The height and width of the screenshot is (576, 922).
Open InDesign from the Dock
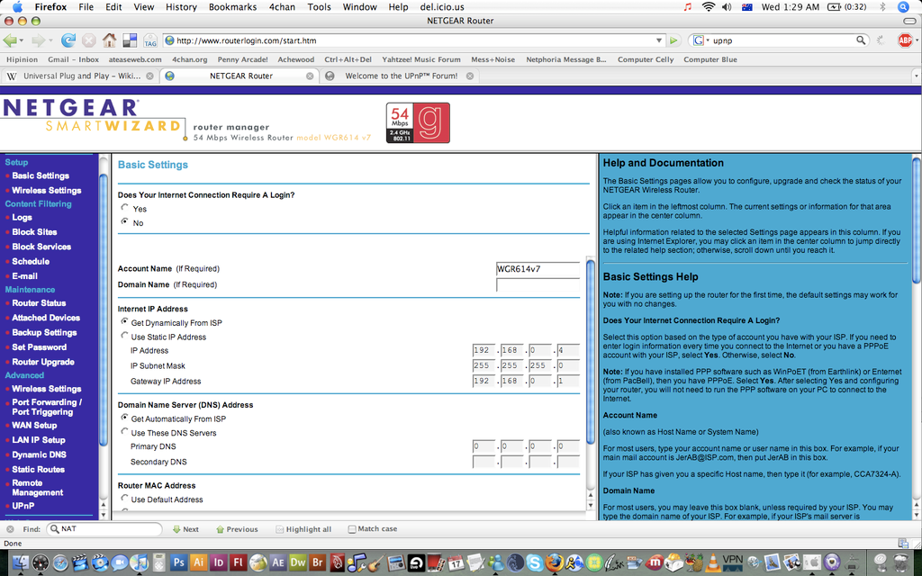(218, 562)
